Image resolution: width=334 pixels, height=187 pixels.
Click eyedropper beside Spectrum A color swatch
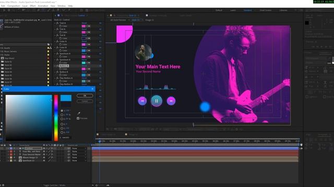88,57
